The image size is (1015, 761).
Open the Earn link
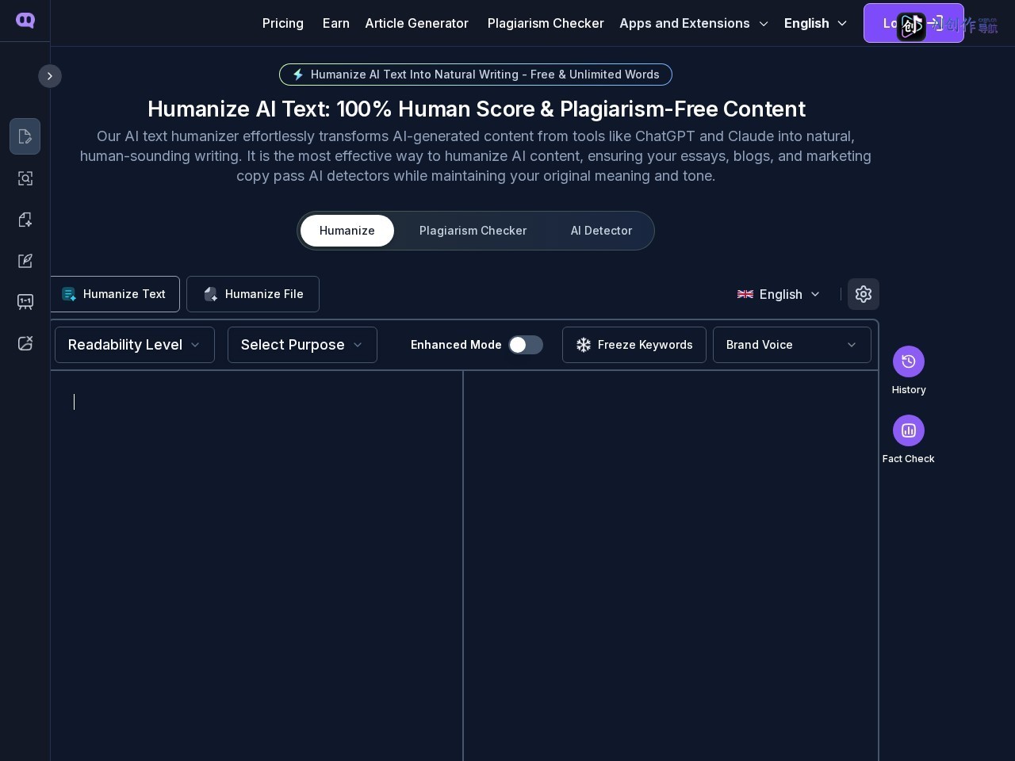click(336, 23)
